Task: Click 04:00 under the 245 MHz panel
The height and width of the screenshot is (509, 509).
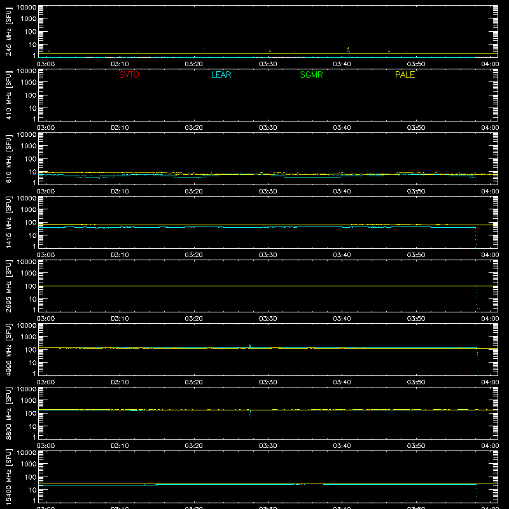Action: pyautogui.click(x=490, y=64)
